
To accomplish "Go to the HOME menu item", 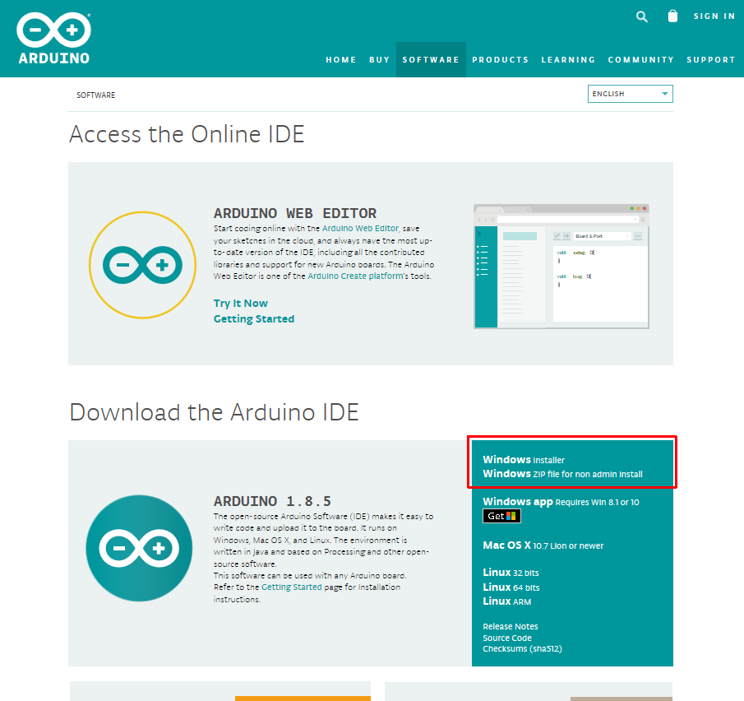I will point(340,60).
